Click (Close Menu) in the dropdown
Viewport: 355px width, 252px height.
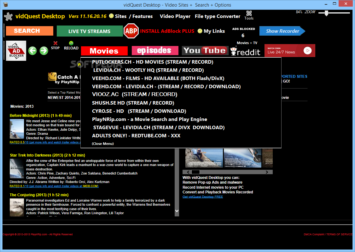103,144
